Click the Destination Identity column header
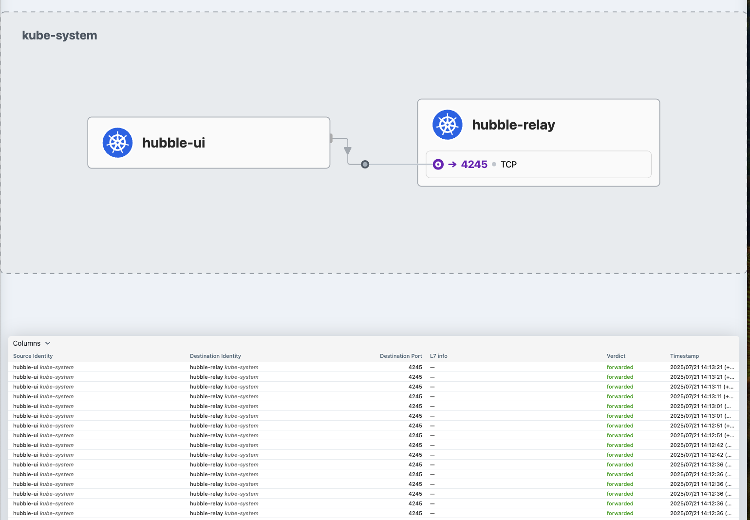The height and width of the screenshot is (520, 750). pyautogui.click(x=215, y=356)
